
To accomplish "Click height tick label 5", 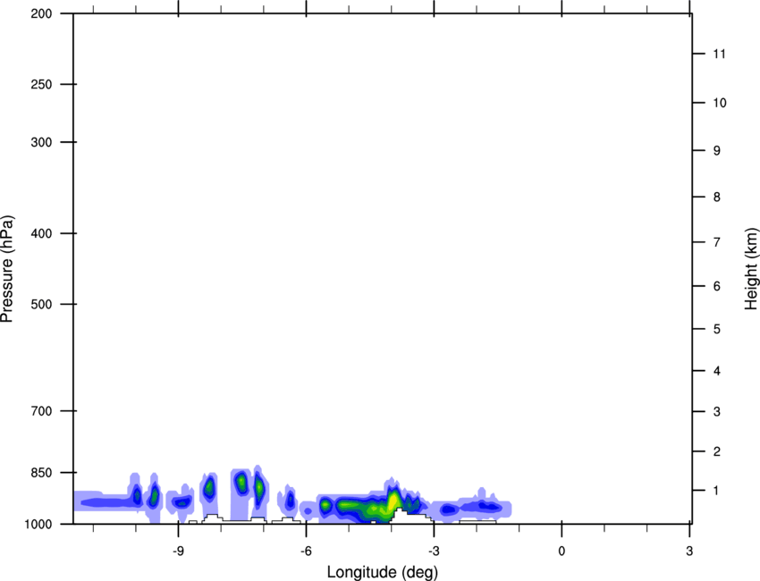I will coord(717,330).
